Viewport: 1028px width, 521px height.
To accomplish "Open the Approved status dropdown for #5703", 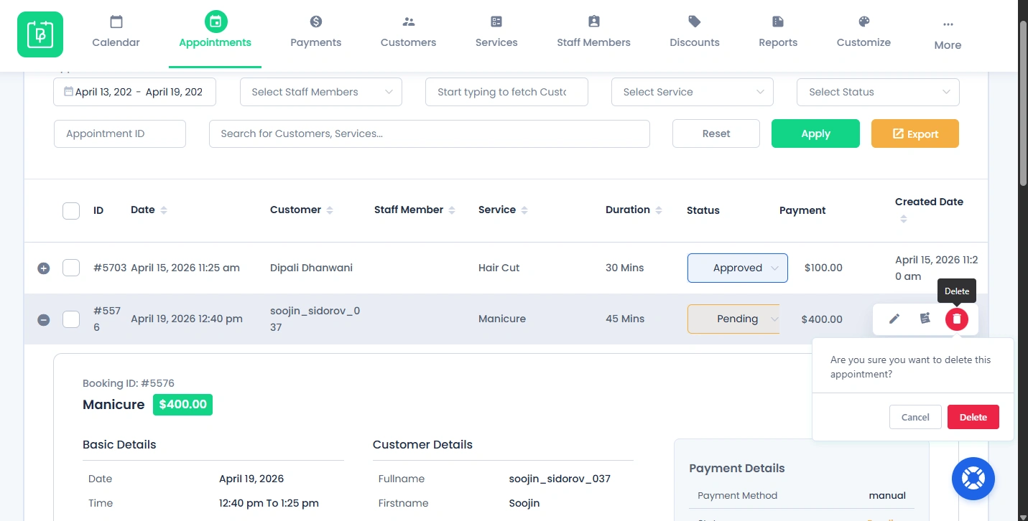I will tap(738, 268).
